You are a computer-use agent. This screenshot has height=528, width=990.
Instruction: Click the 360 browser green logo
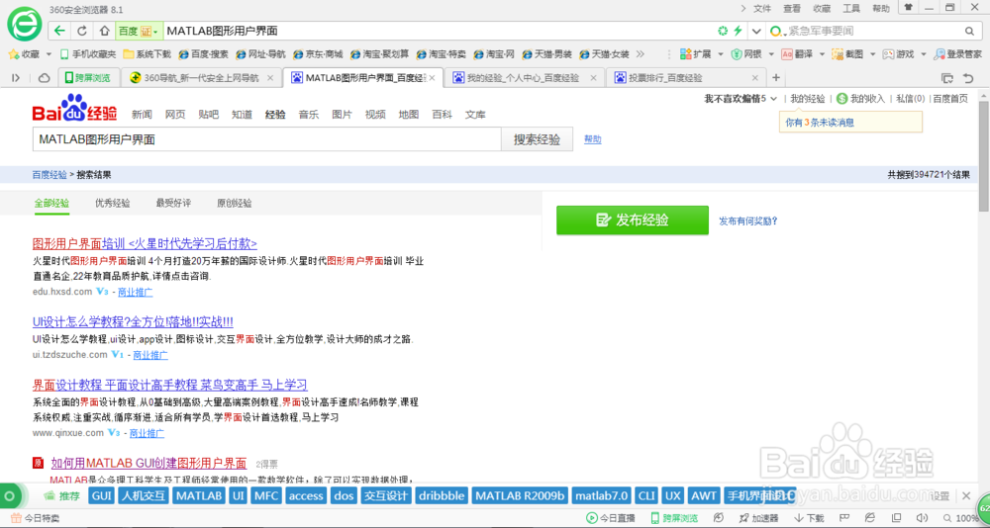(24, 25)
